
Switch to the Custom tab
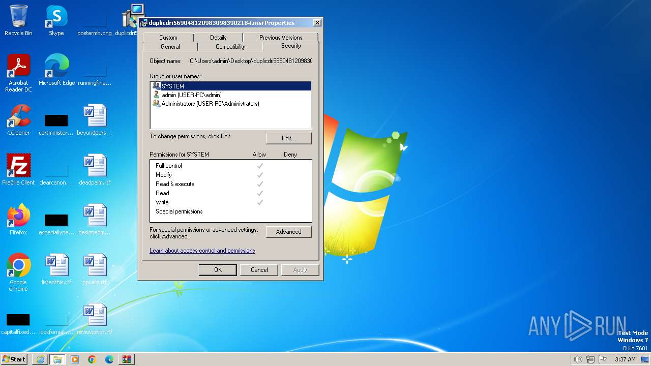coord(168,38)
